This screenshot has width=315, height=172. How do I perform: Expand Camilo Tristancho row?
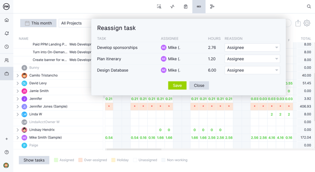pos(17,76)
